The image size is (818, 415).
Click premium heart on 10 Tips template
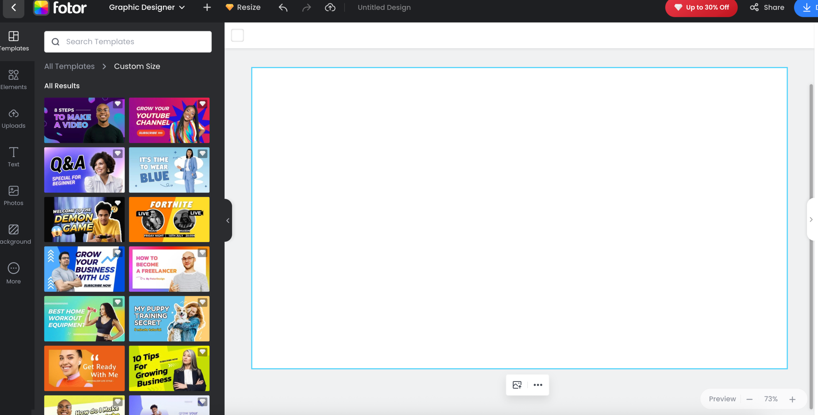tap(203, 352)
